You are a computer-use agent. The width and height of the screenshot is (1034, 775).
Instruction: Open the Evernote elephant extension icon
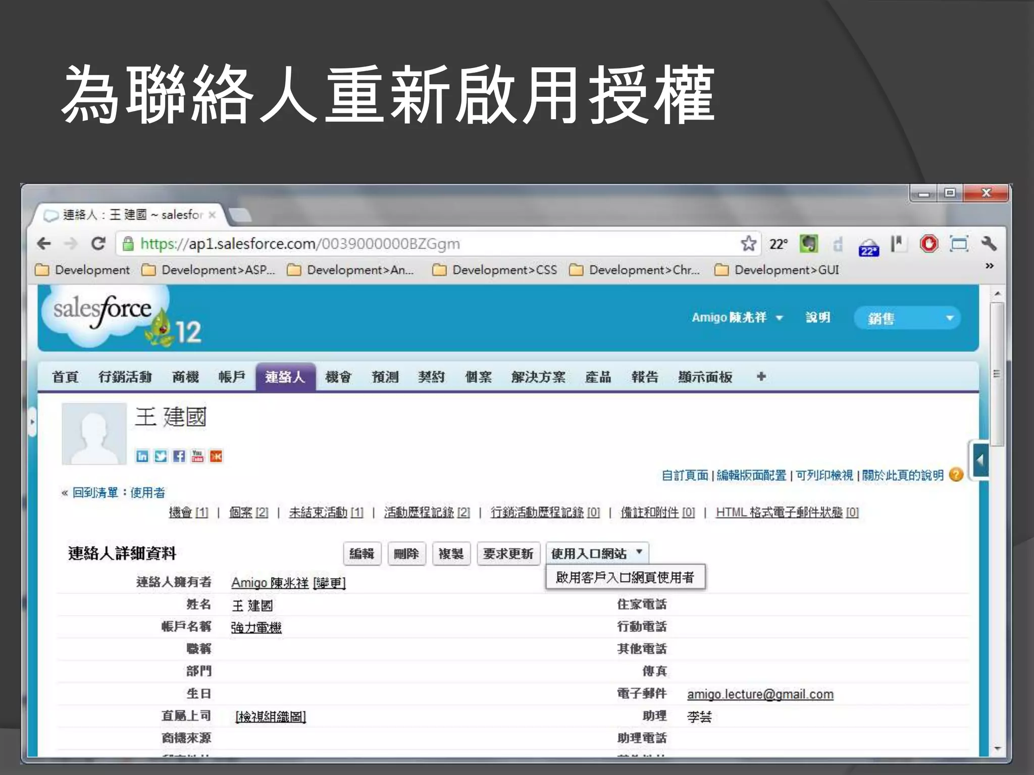click(x=809, y=244)
